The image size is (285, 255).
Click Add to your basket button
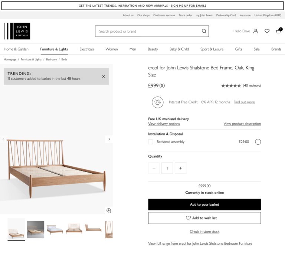pyautogui.click(x=204, y=205)
